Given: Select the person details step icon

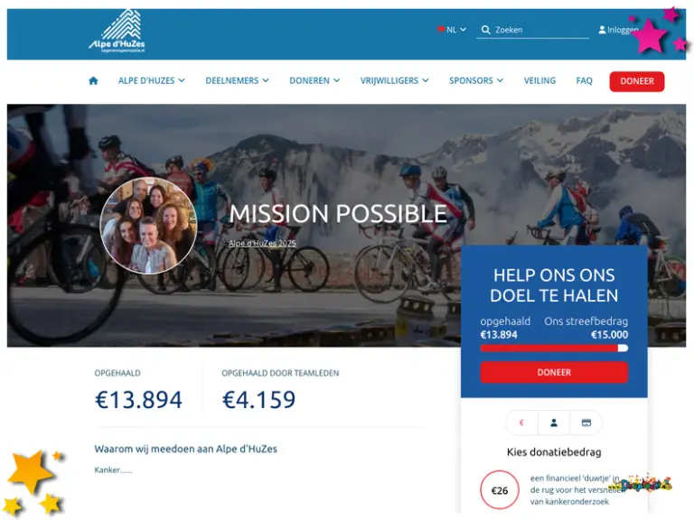Looking at the screenshot, I should coord(554,422).
